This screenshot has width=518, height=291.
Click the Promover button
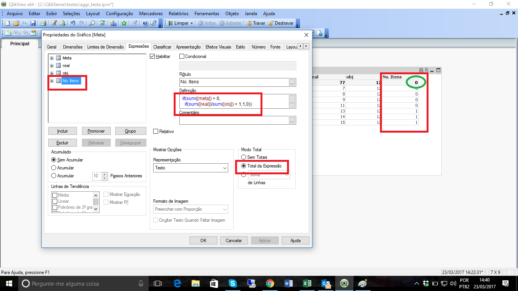[96, 131]
